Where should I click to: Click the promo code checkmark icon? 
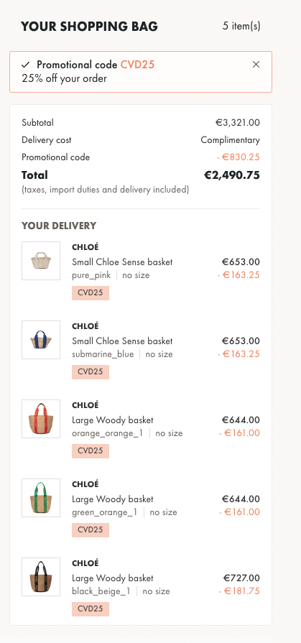pos(26,65)
